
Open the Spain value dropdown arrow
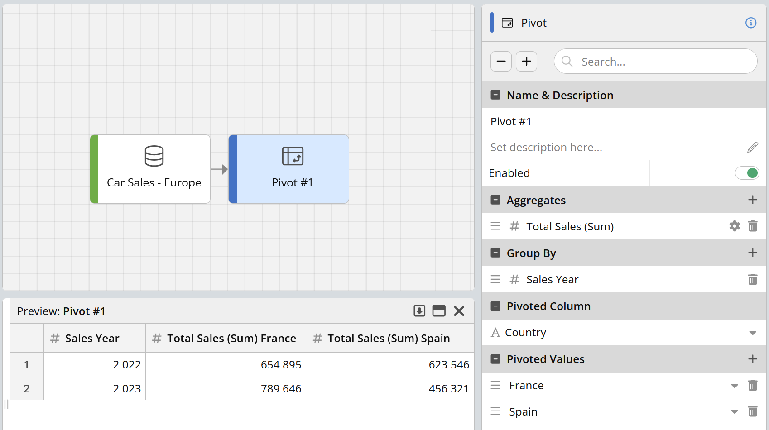(734, 412)
